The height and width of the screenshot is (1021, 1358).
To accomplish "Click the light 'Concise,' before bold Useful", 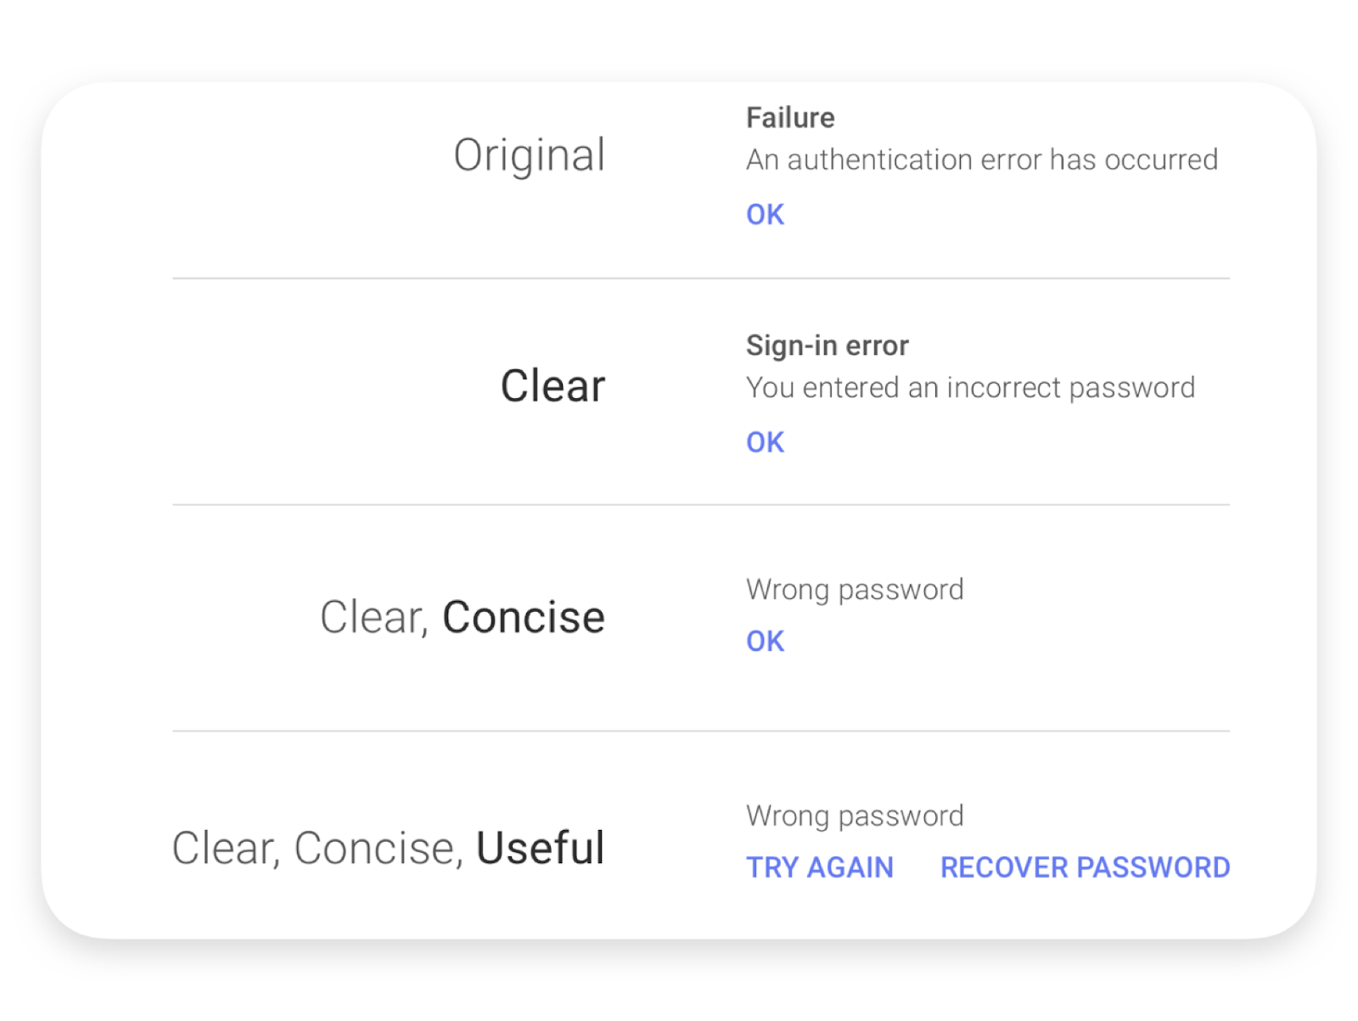I will tap(379, 848).
